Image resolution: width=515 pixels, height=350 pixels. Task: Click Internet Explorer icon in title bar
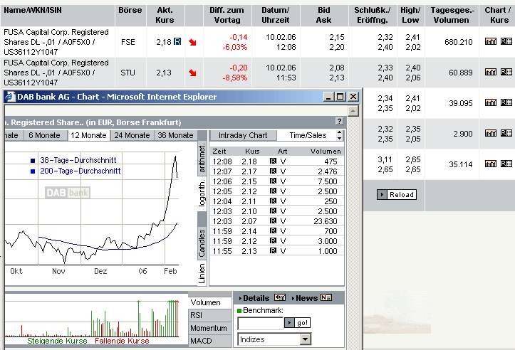coord(11,97)
